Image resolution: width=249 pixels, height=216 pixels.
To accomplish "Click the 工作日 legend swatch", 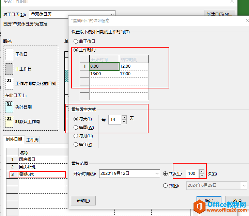I will tap(9, 54).
